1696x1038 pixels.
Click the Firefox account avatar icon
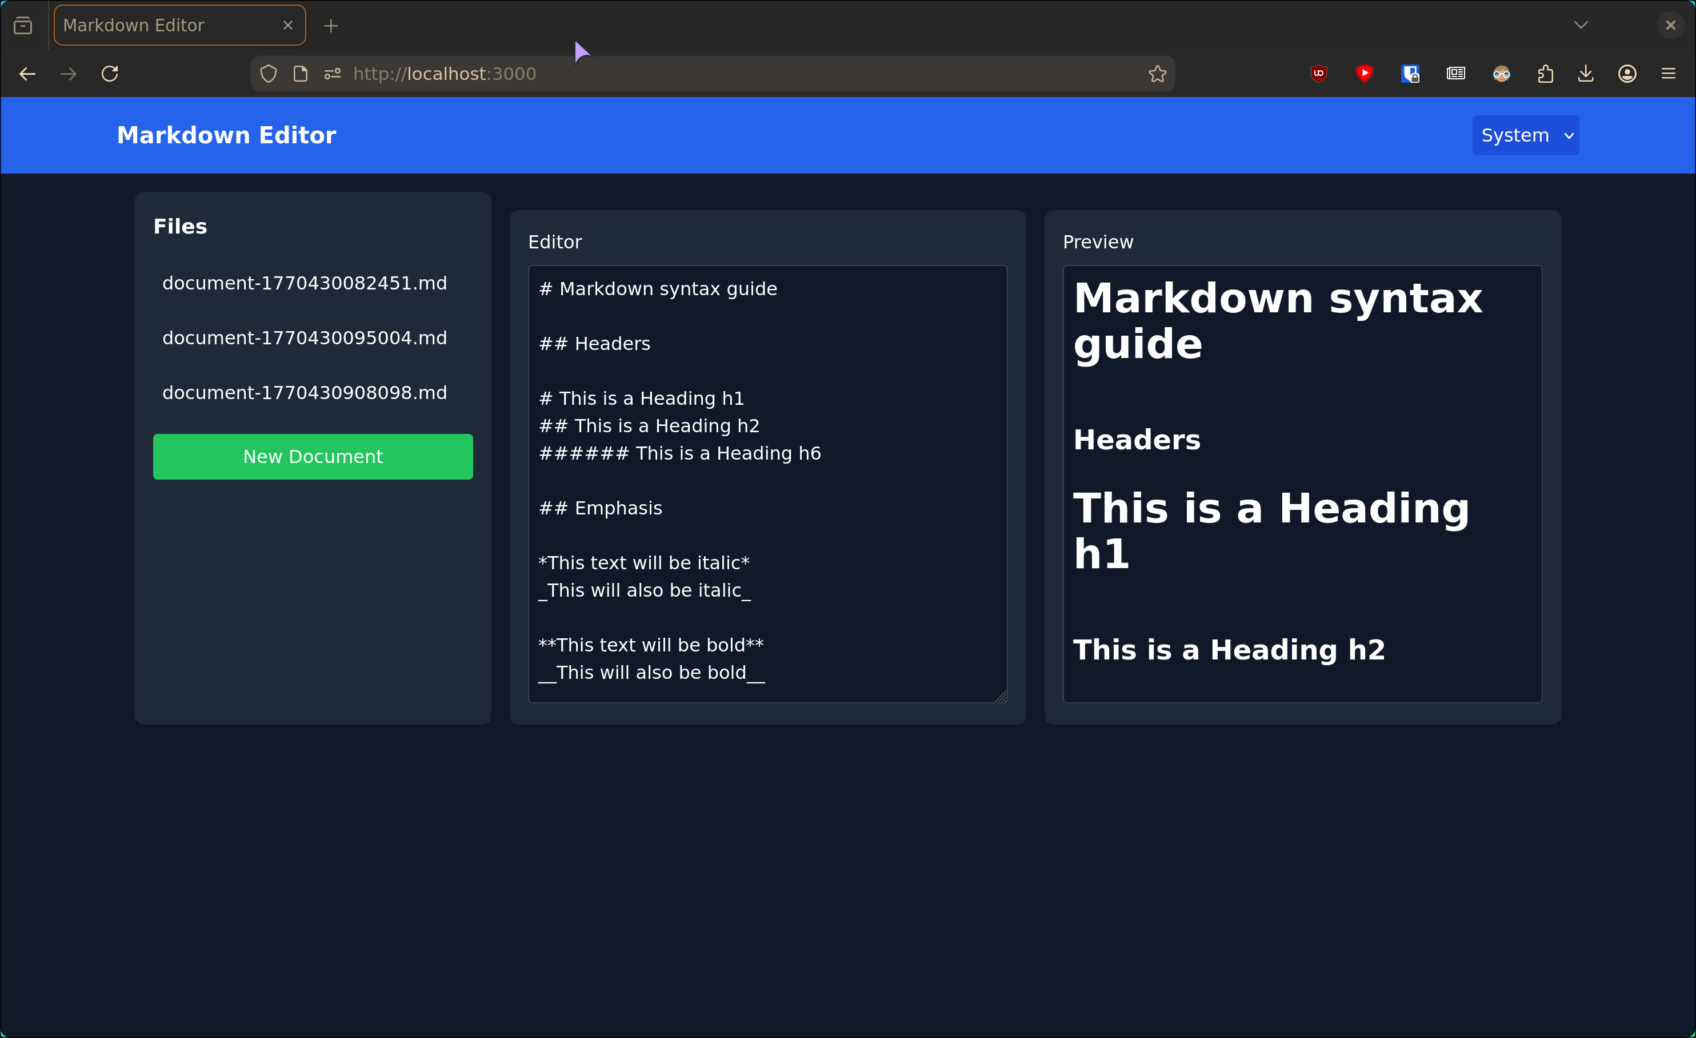coord(1627,74)
